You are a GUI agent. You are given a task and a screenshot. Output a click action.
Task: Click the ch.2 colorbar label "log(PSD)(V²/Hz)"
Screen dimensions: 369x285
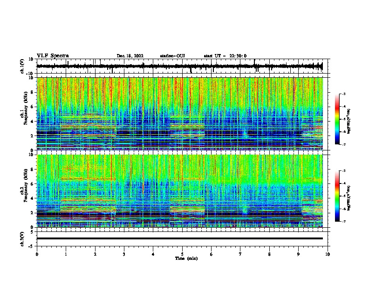tap(349, 198)
